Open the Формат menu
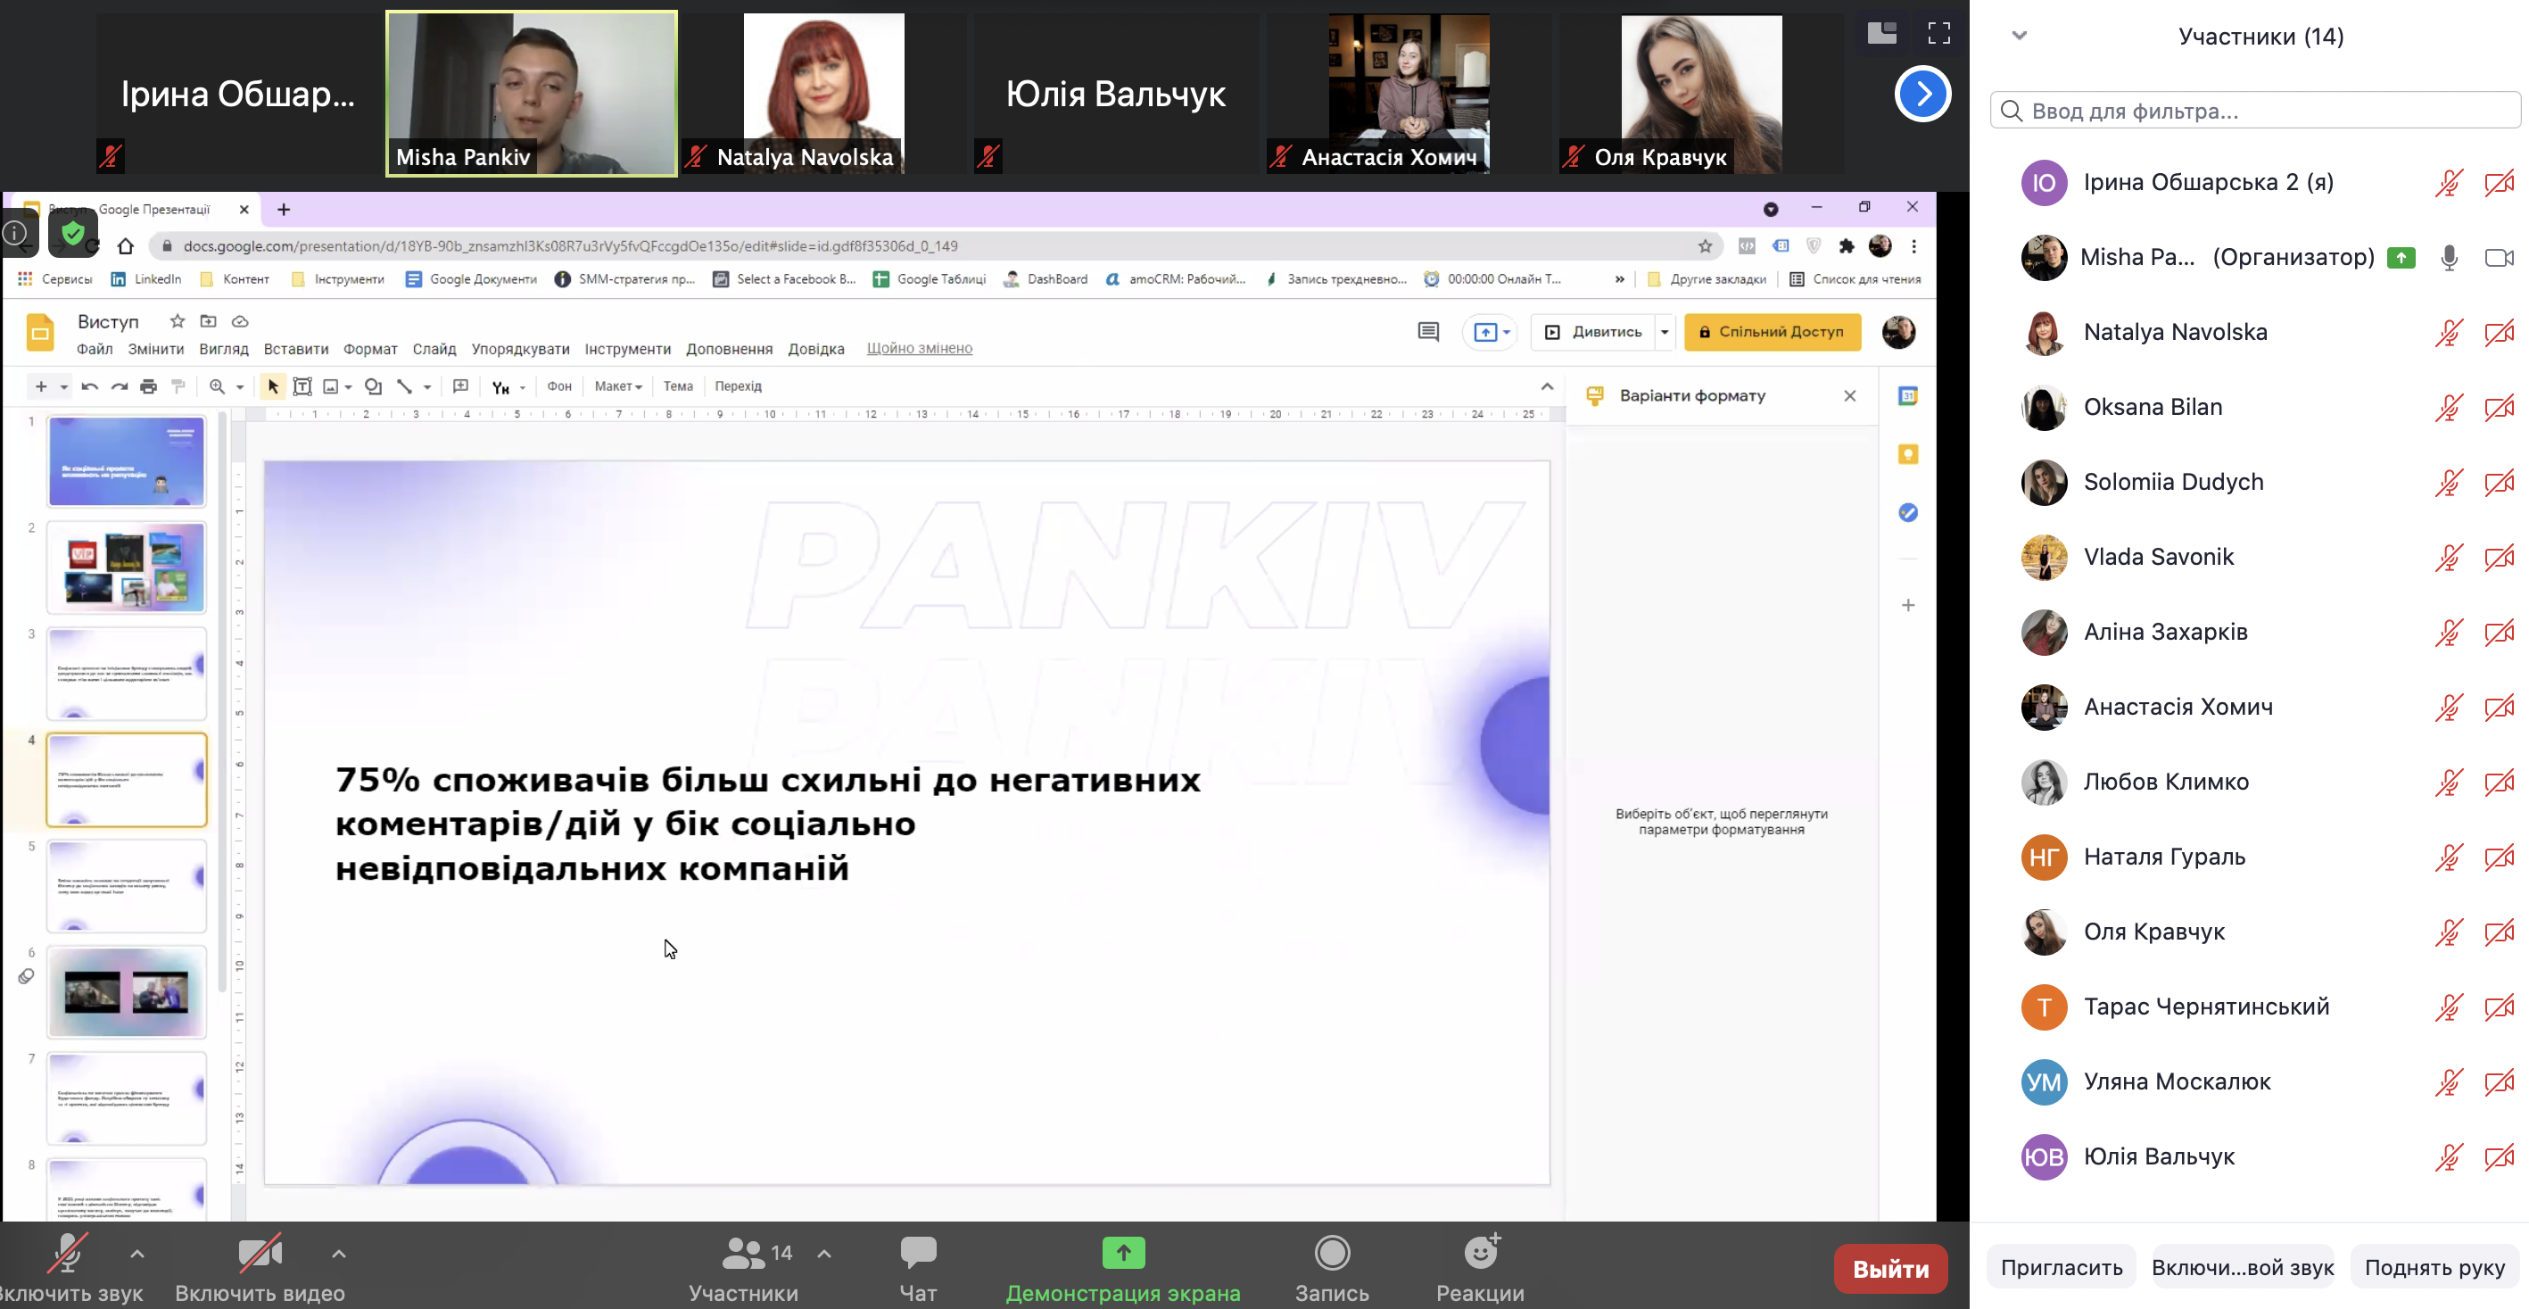The image size is (2529, 1309). tap(370, 349)
